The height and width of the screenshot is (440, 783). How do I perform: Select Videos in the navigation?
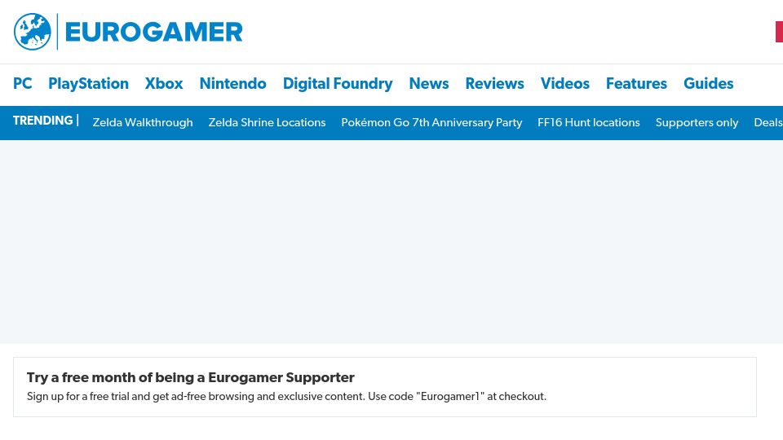click(564, 83)
